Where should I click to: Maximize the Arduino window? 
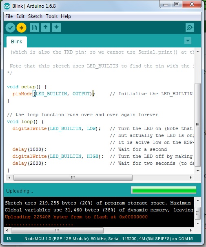(177, 4)
